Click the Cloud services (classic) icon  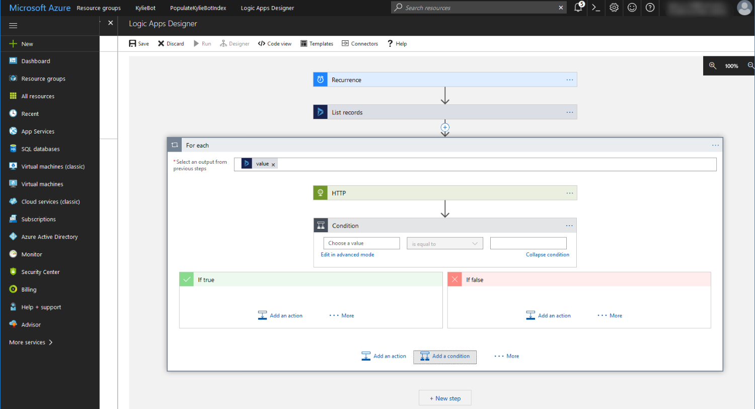click(x=13, y=201)
